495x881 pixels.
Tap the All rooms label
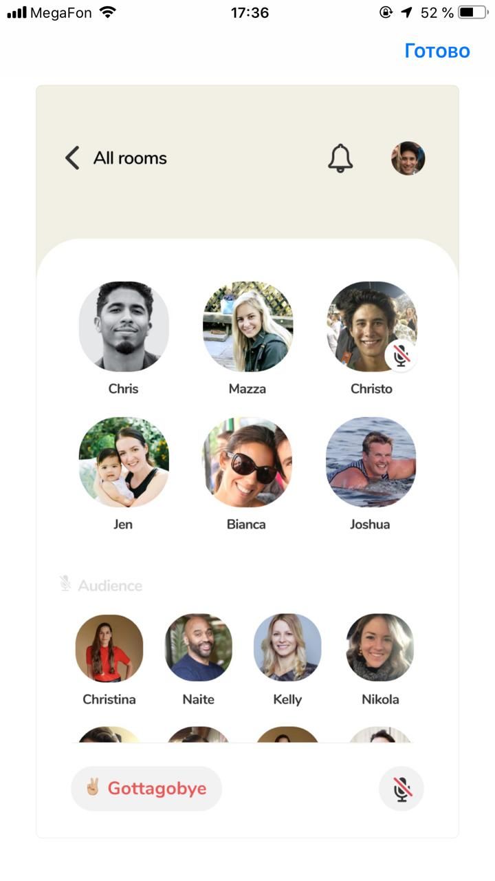[x=130, y=158]
